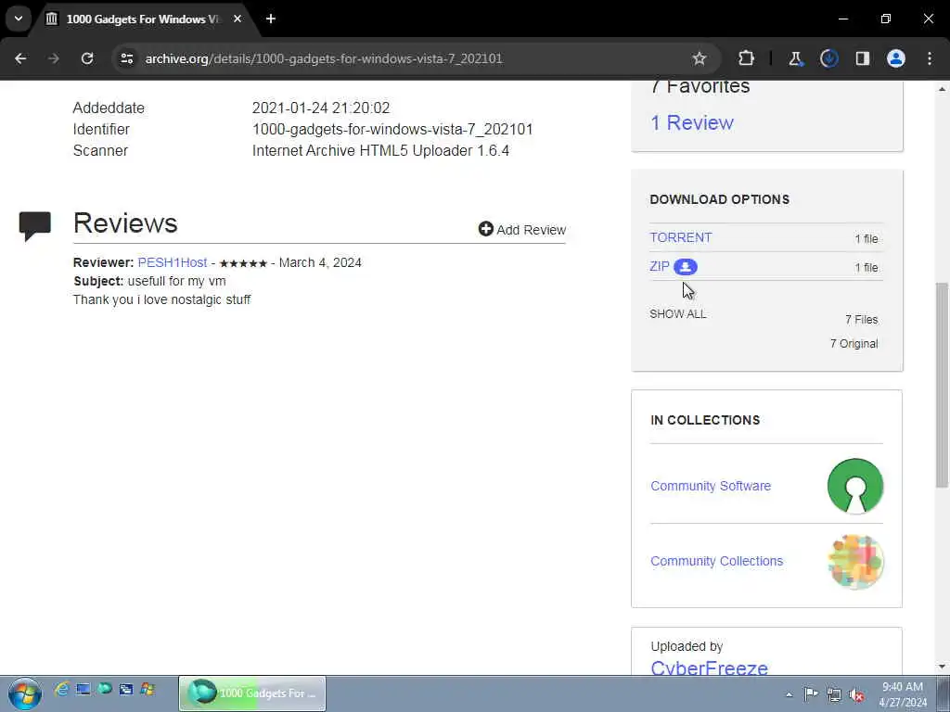Go back to the previous page
Screen dimensions: 950x712
pos(20,58)
